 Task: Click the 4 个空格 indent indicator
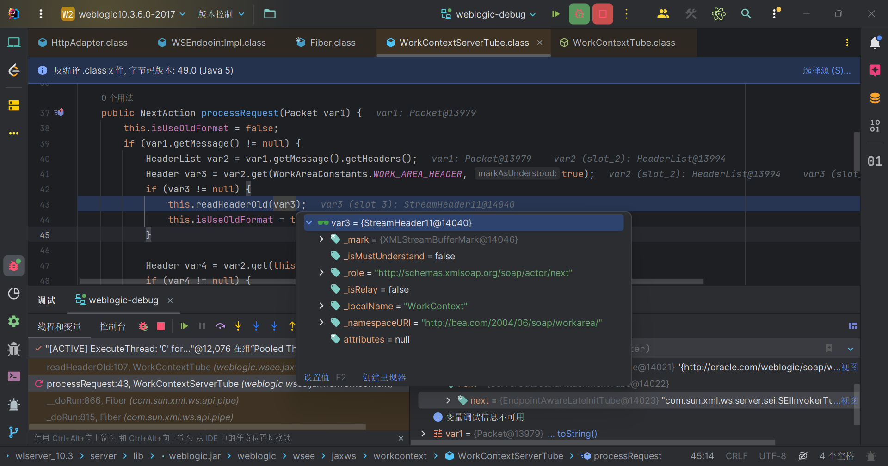[x=837, y=456]
